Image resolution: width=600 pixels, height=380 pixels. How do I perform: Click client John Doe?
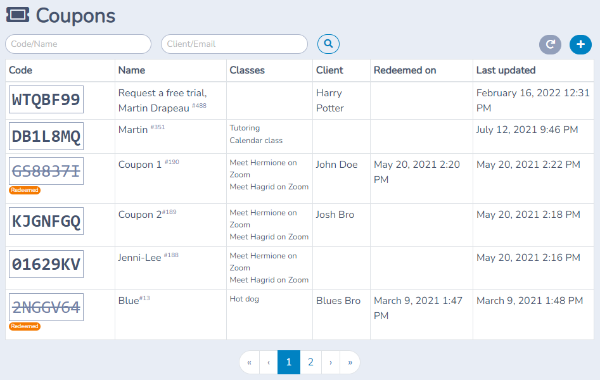click(336, 165)
